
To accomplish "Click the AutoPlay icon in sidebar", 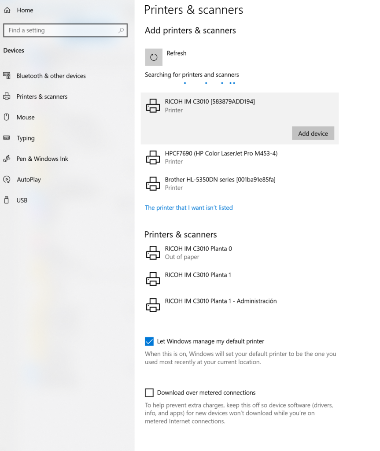I will pyautogui.click(x=7, y=179).
